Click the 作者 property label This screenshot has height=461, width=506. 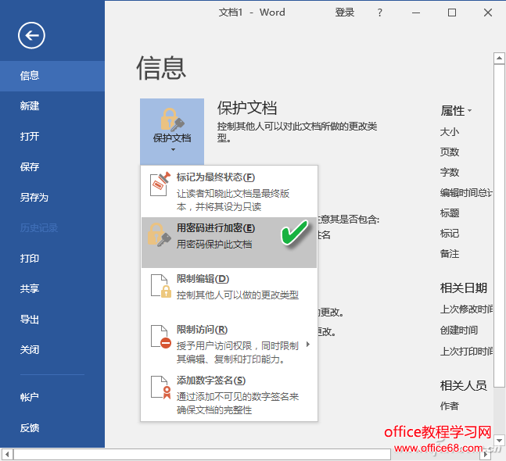pos(450,406)
